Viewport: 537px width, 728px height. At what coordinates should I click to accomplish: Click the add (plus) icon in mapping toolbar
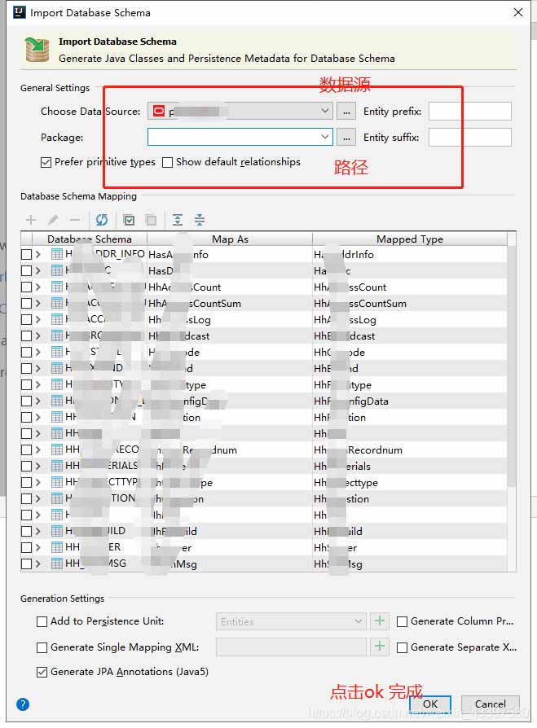(x=31, y=220)
